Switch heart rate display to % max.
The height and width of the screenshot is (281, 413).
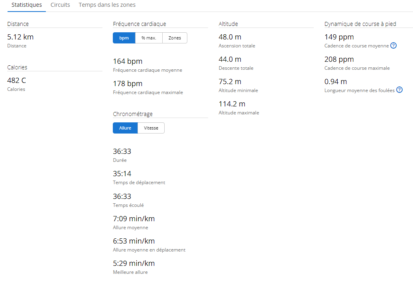(149, 38)
